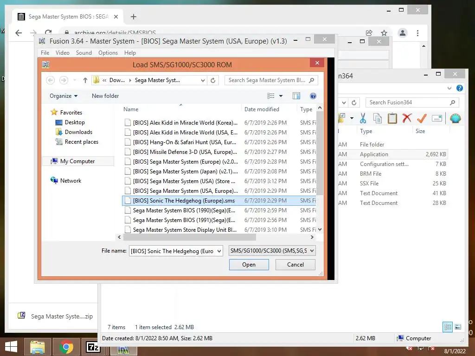The width and height of the screenshot is (475, 356).
Task: Open the File menu in Fusion
Action: pos(45,53)
